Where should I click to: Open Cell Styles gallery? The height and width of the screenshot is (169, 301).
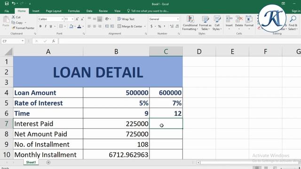(217, 23)
